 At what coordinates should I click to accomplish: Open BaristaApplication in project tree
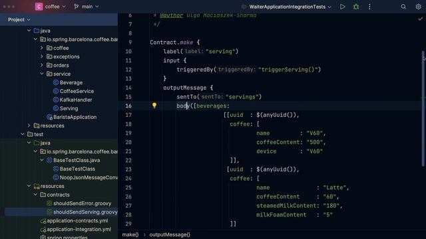click(x=75, y=117)
